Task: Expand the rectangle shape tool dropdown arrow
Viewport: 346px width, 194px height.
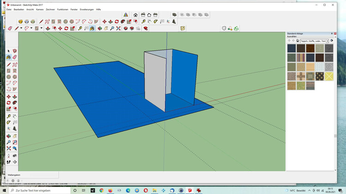Action: point(42,28)
